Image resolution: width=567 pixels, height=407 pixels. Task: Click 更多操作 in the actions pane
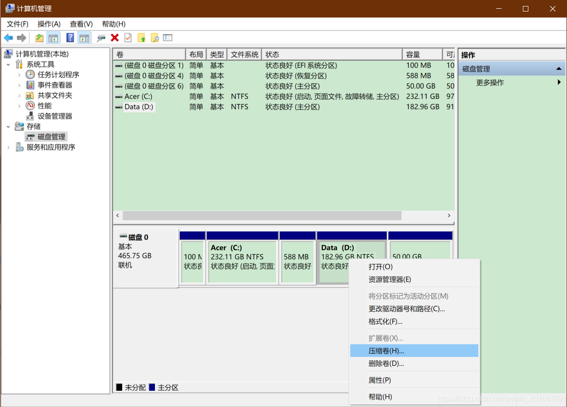click(x=490, y=83)
